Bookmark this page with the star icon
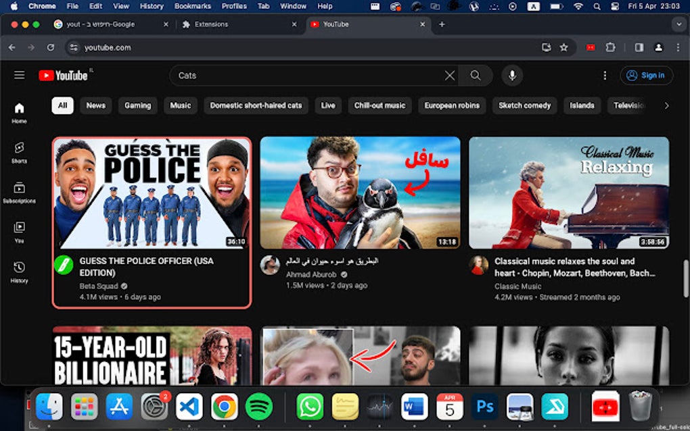The image size is (690, 431). click(563, 47)
